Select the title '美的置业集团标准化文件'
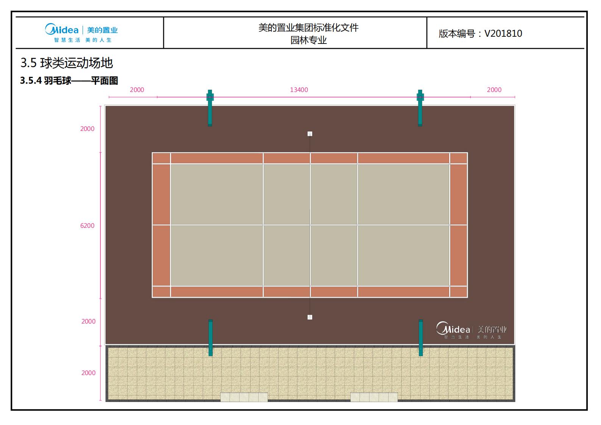The width and height of the screenshot is (601, 425). (308, 27)
